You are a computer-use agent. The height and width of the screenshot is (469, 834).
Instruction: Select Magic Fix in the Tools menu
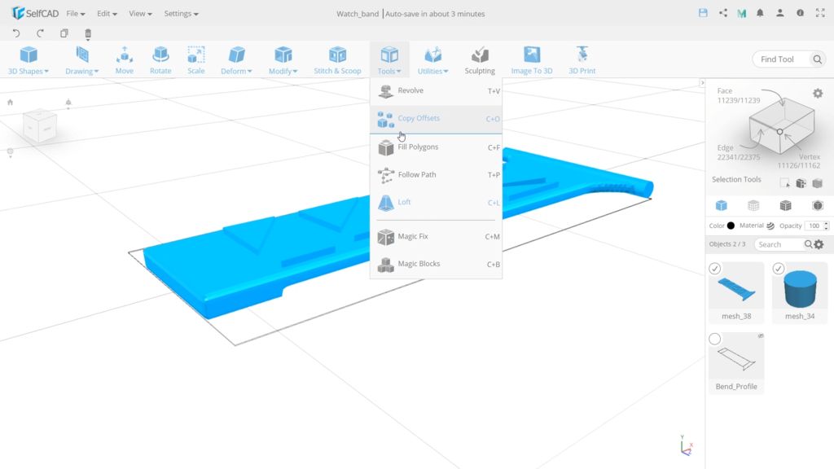pos(413,237)
